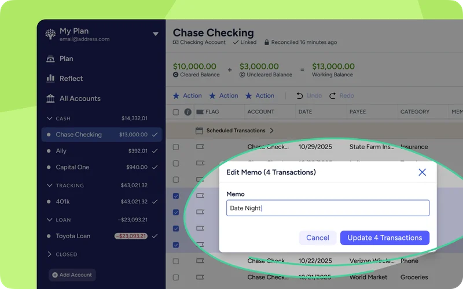
Task: Click the My Plan tree logo
Action: click(x=50, y=34)
